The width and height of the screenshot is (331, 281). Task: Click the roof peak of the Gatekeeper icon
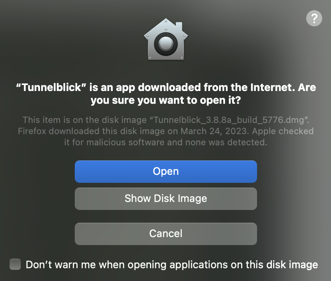166,20
